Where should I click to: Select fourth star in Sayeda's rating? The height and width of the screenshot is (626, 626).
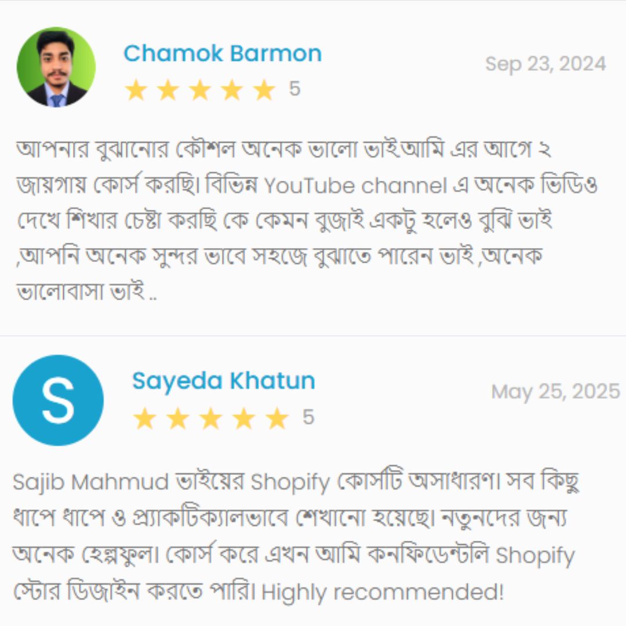tap(244, 418)
